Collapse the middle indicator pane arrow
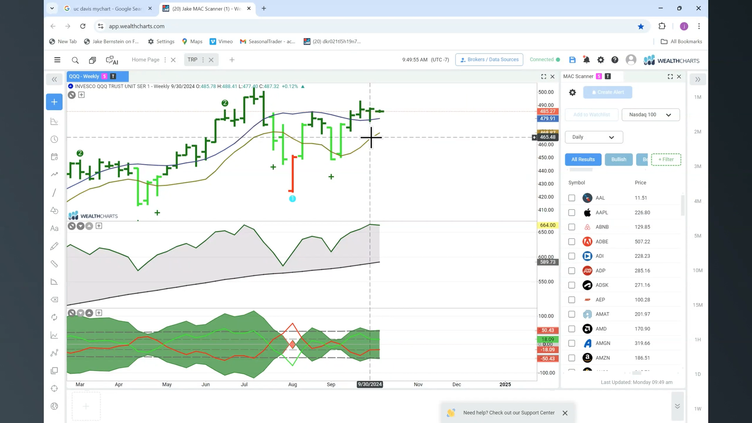Image resolution: width=752 pixels, height=423 pixels. coord(80,226)
